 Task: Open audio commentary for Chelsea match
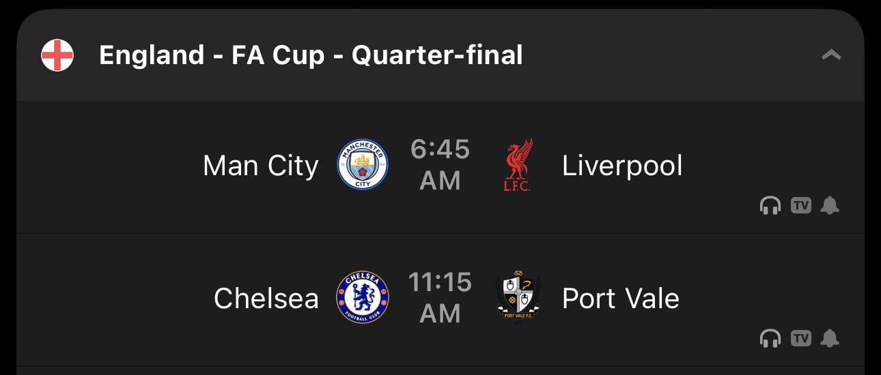coord(770,337)
